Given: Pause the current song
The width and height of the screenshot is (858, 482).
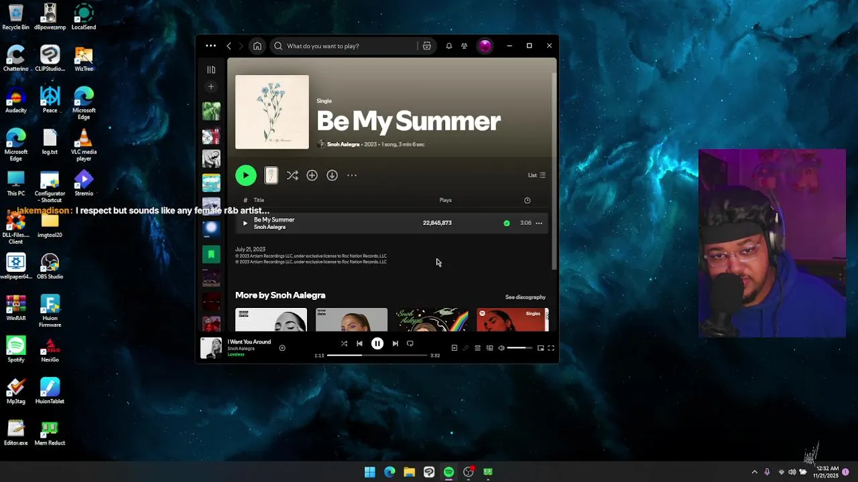Looking at the screenshot, I should 377,343.
